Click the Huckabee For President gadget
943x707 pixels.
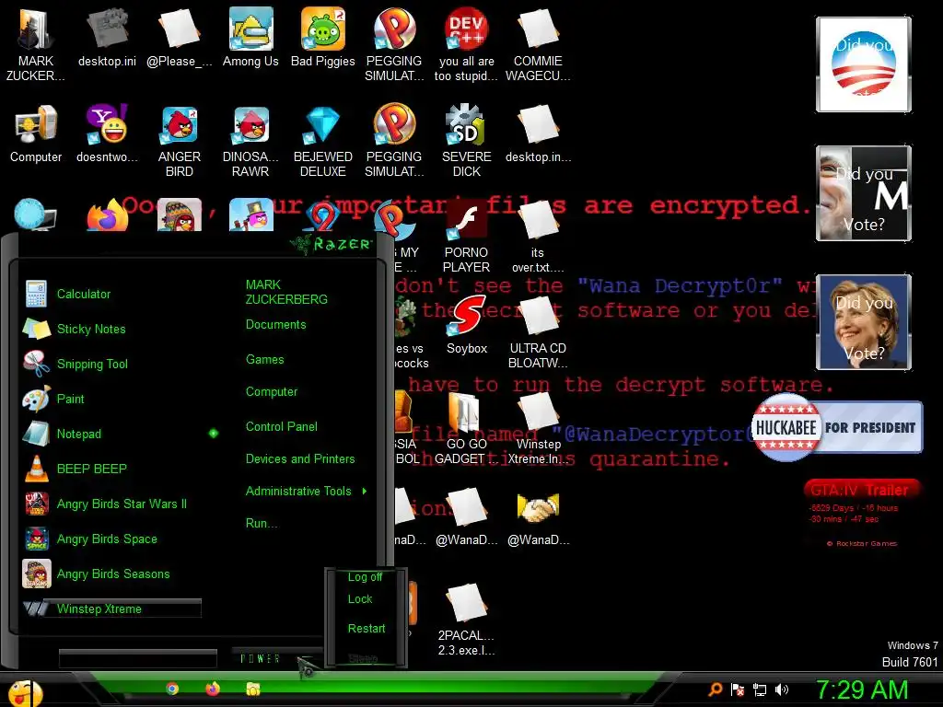pos(837,427)
